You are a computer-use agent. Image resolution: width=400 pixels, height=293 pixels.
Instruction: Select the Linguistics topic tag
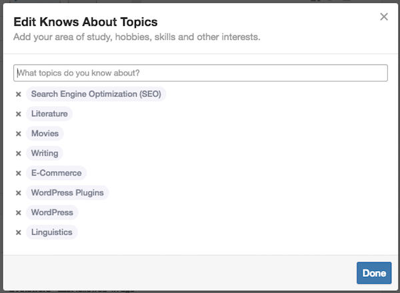pos(52,232)
